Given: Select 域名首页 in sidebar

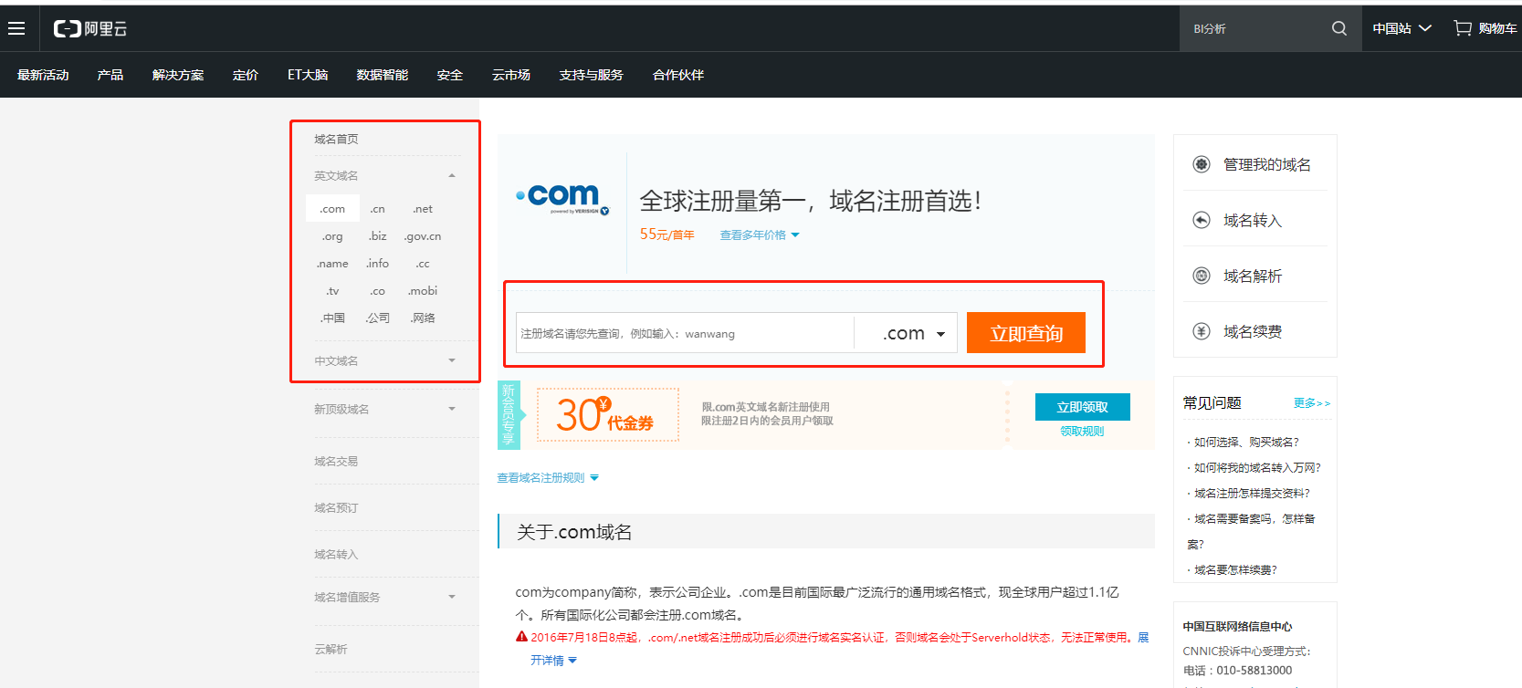Looking at the screenshot, I should 336,139.
